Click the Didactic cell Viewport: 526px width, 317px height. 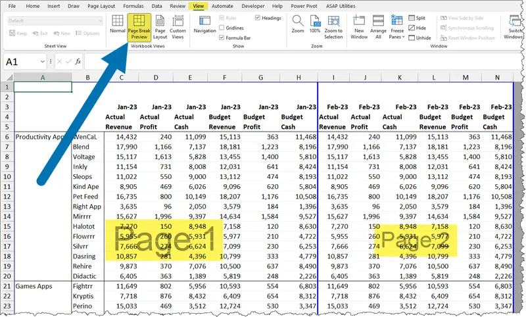pos(88,276)
